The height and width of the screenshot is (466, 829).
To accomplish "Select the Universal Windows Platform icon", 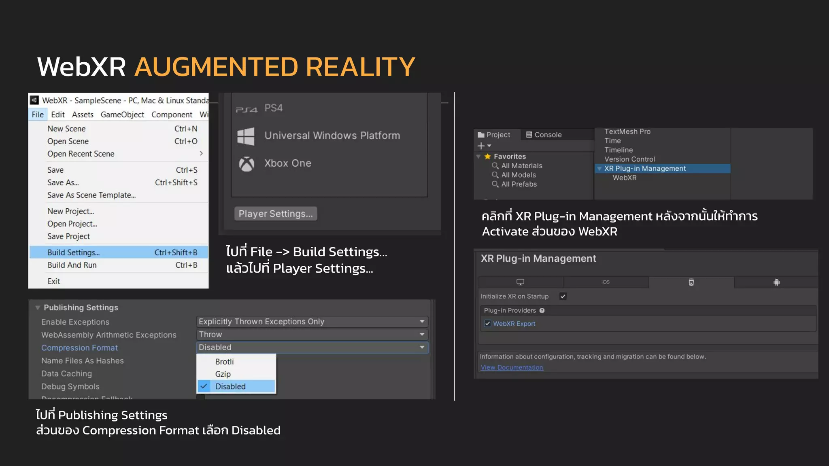I will pos(246,136).
